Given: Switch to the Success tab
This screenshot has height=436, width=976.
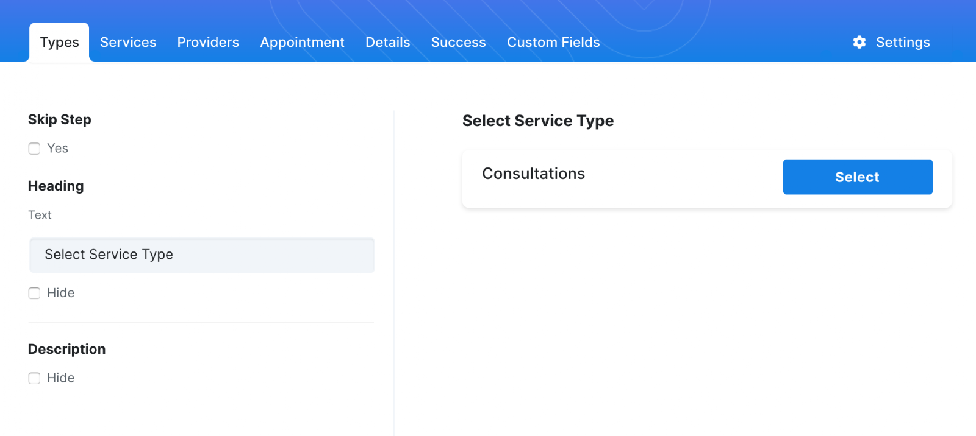Looking at the screenshot, I should [458, 42].
